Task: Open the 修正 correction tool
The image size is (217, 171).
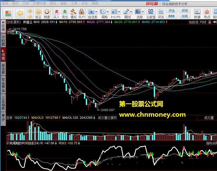Action: click(39, 13)
